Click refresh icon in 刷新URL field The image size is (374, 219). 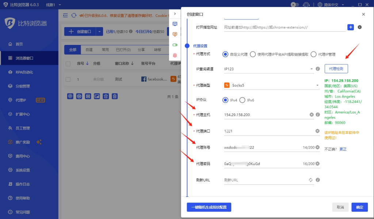coord(310,180)
